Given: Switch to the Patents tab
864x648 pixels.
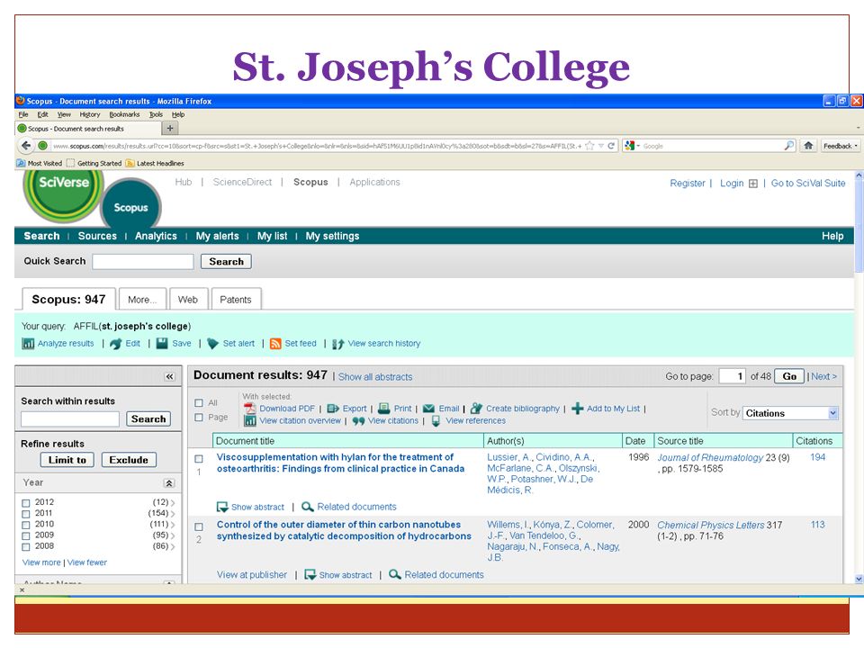Looking at the screenshot, I should [235, 299].
